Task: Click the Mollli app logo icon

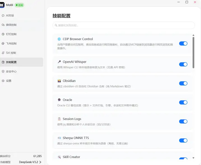Action: tap(2, 5)
